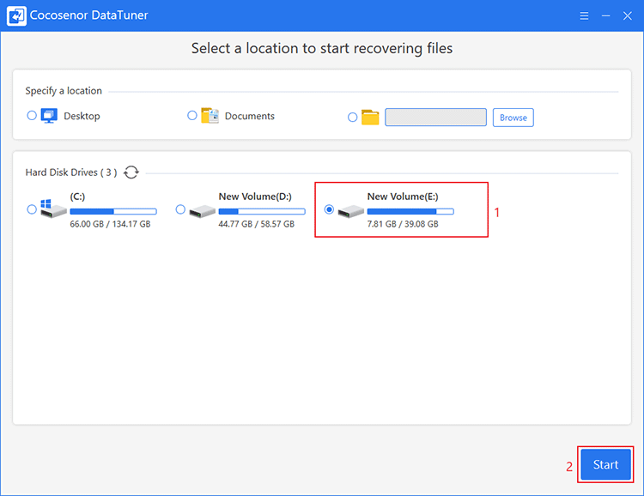Refresh the Hard Disk Drives list
Viewport: 644px width, 496px height.
click(x=131, y=172)
